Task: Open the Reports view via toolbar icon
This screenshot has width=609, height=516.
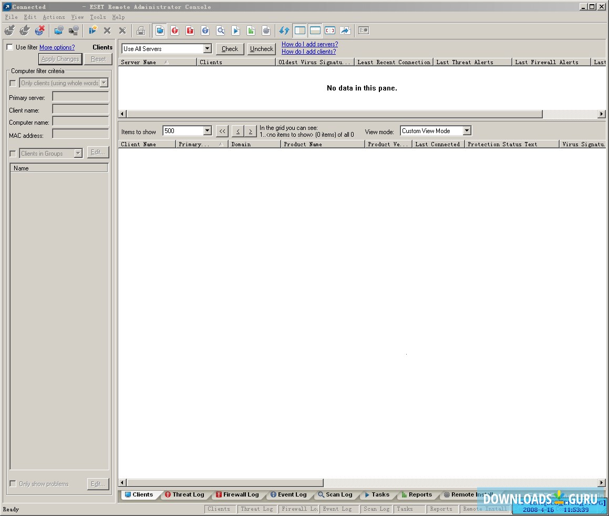Action: click(x=251, y=31)
